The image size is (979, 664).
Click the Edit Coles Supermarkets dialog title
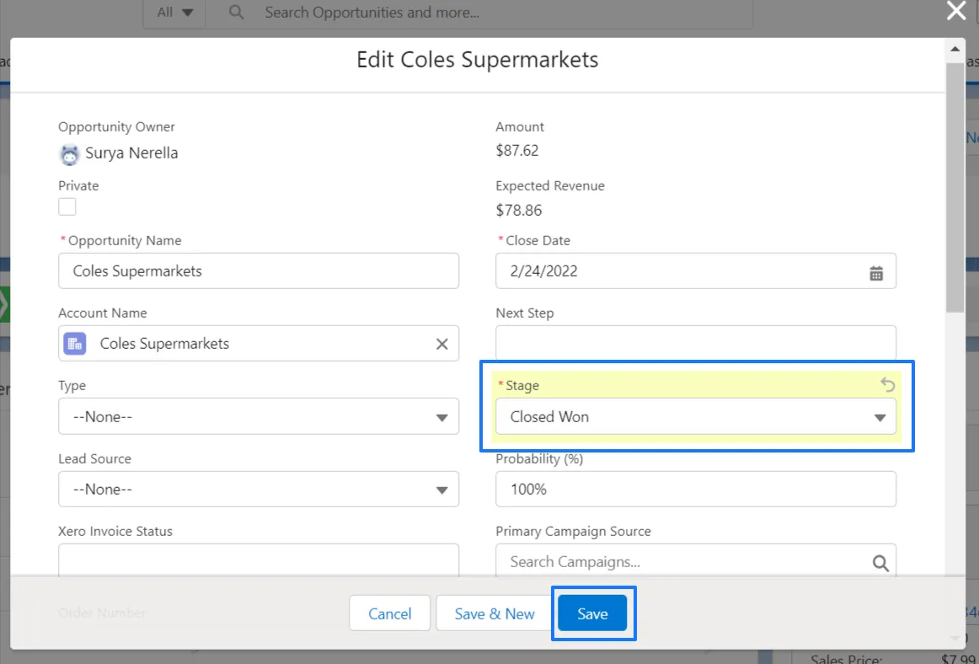(x=478, y=60)
